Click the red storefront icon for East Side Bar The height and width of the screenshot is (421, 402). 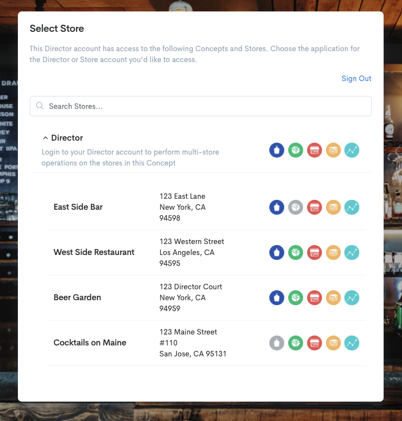[315, 207]
